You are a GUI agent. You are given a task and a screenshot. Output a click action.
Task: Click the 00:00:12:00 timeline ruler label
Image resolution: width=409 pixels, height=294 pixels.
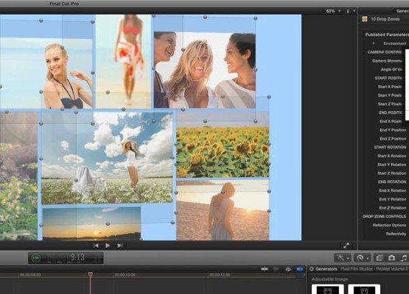[220, 275]
